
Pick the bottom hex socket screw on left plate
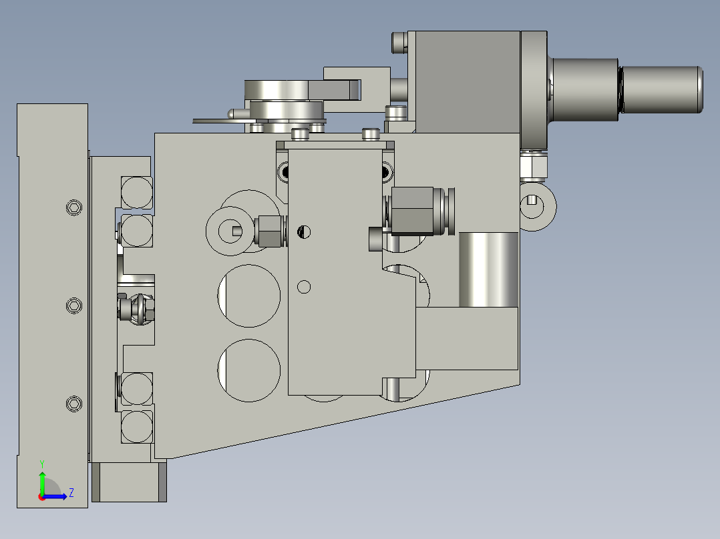pos(74,404)
